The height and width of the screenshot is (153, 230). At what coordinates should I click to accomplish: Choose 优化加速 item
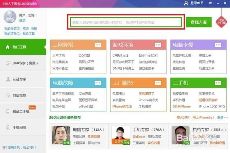tap(179, 62)
